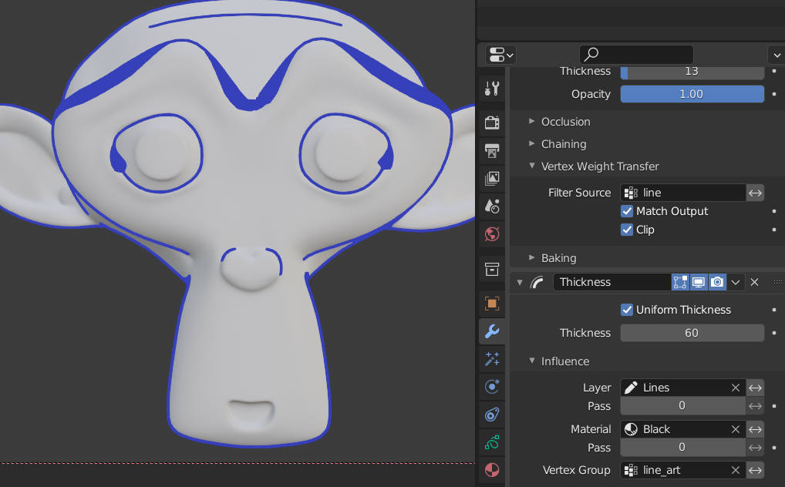Invert the Vertex Group line_art influence
The image size is (785, 487).
tap(755, 470)
